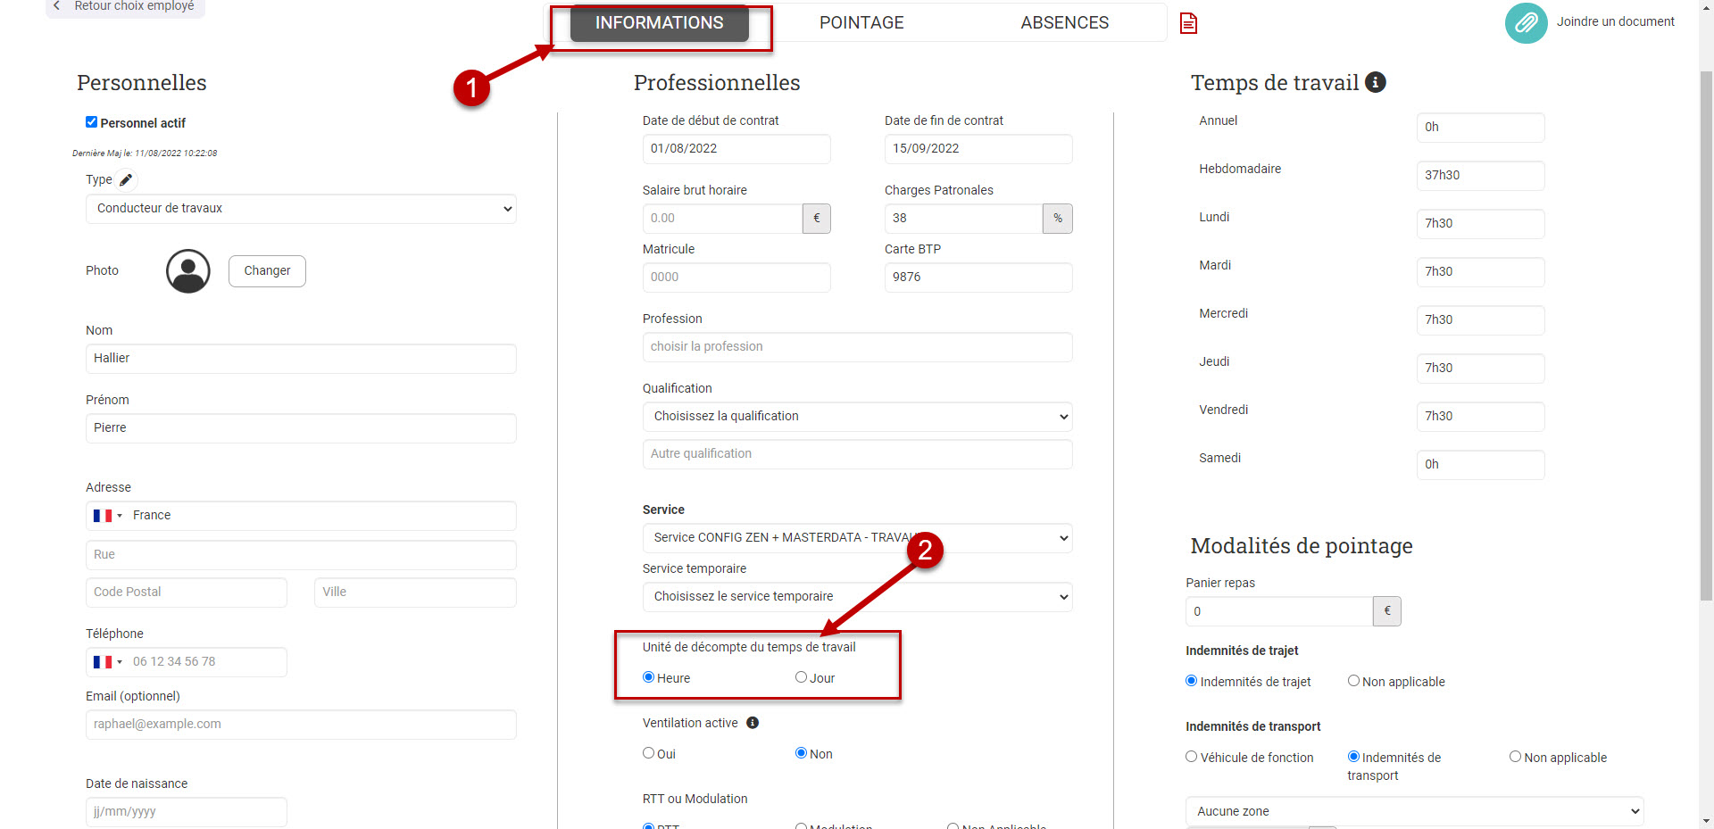Click the telephone number input
The width and height of the screenshot is (1714, 829).
187,662
